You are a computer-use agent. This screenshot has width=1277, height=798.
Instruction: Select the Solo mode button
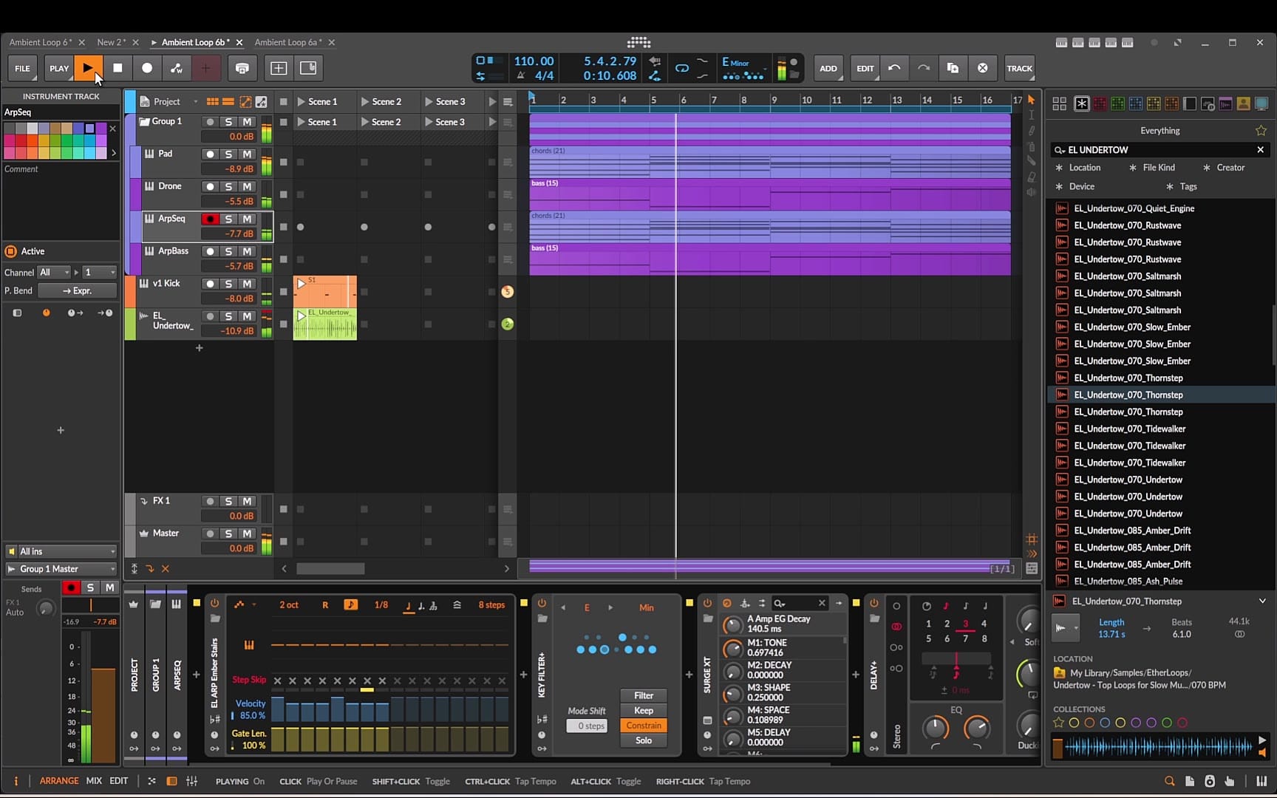644,741
